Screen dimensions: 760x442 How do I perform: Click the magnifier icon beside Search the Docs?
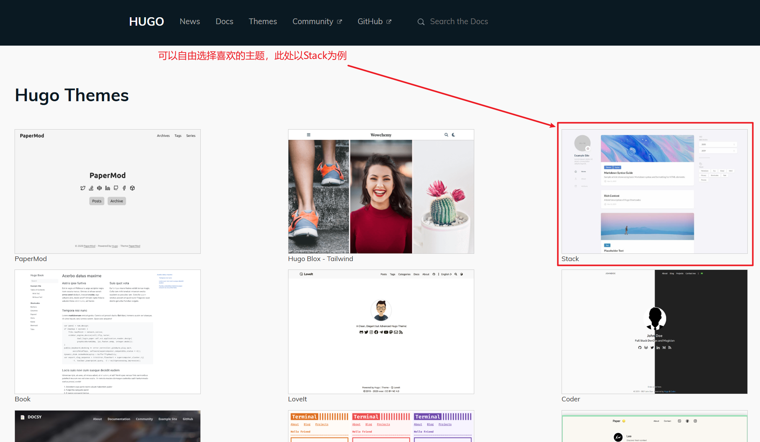421,22
